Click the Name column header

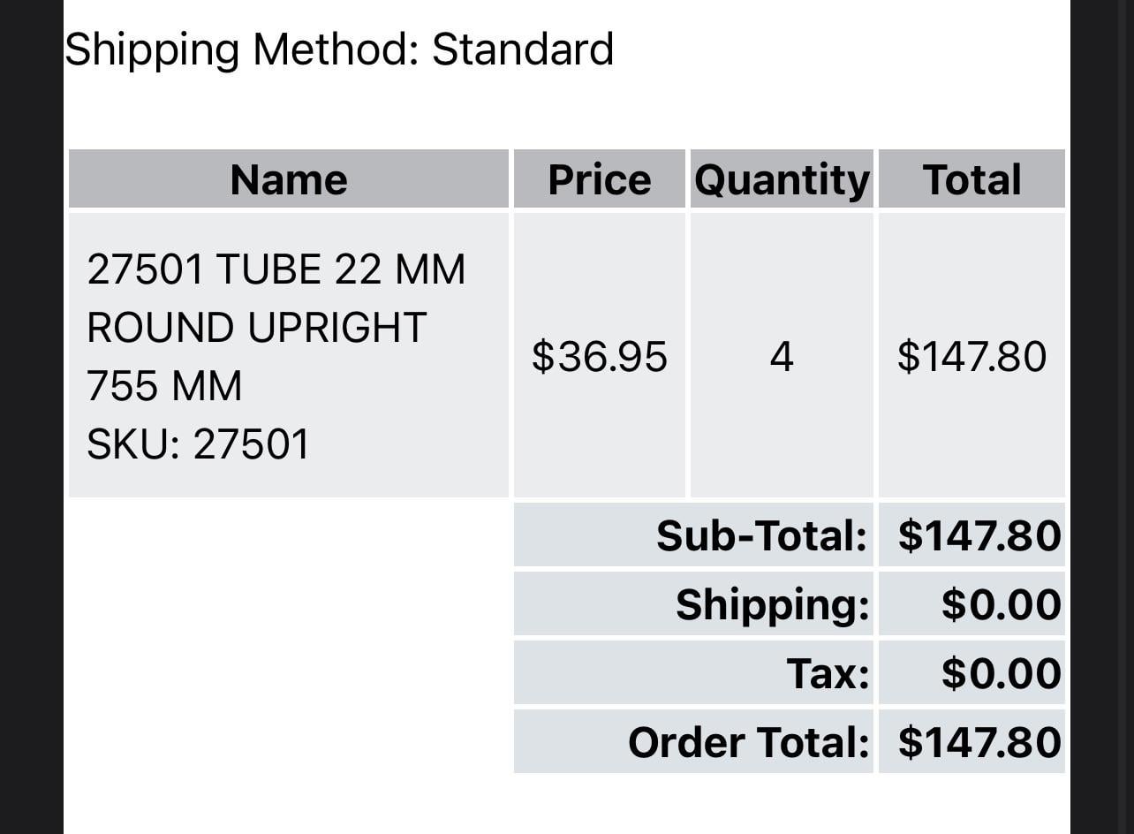click(289, 179)
